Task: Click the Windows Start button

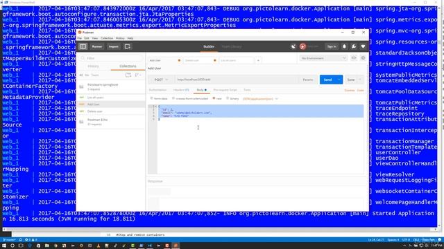Action: click(4, 246)
